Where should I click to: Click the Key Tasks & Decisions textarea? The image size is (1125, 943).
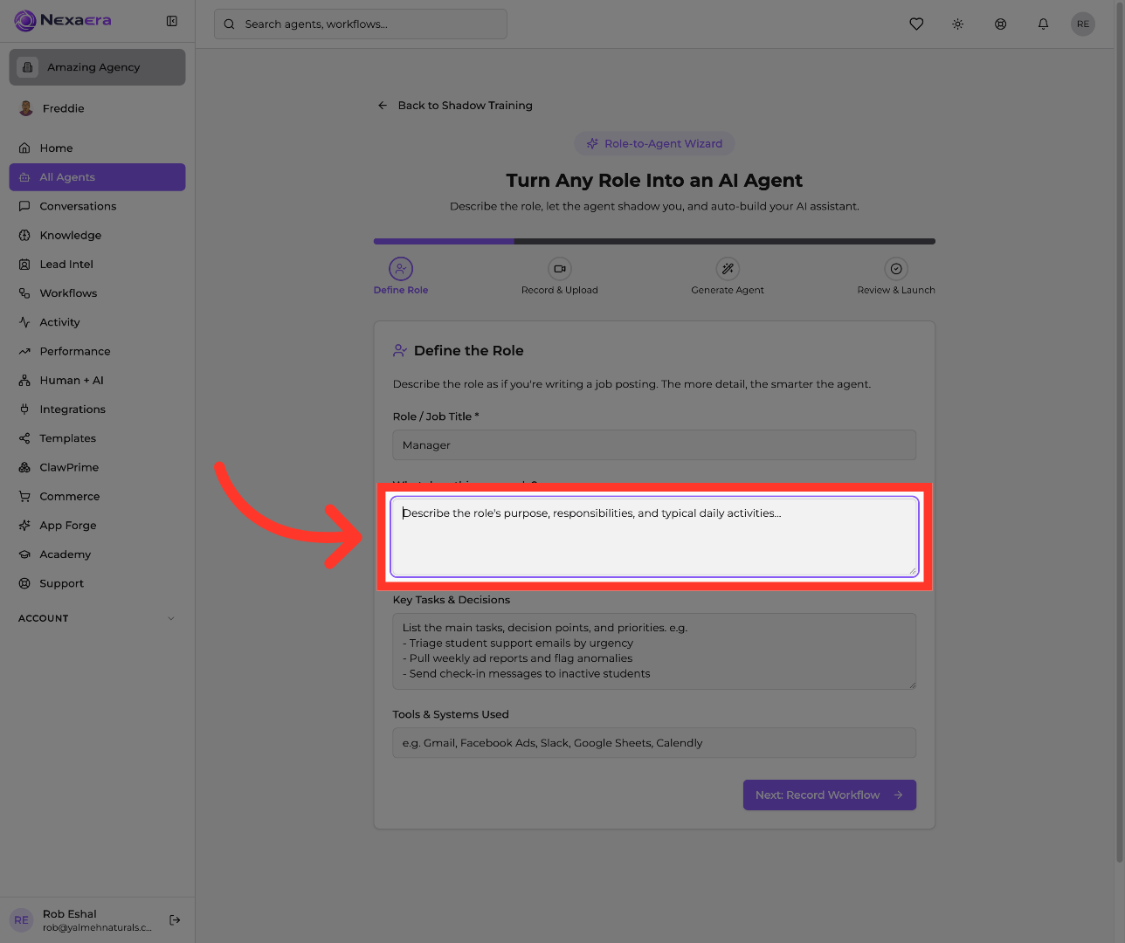click(x=654, y=651)
